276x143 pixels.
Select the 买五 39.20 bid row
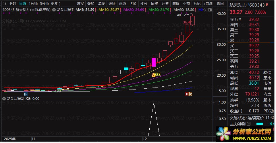251,66
